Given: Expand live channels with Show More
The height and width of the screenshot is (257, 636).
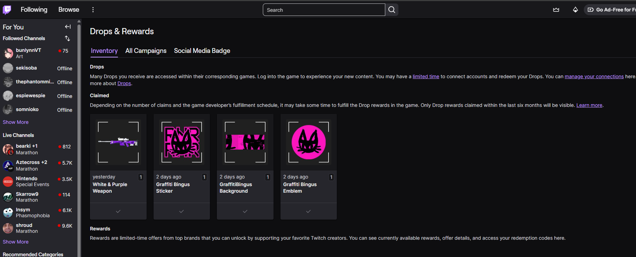Looking at the screenshot, I should pos(16,242).
